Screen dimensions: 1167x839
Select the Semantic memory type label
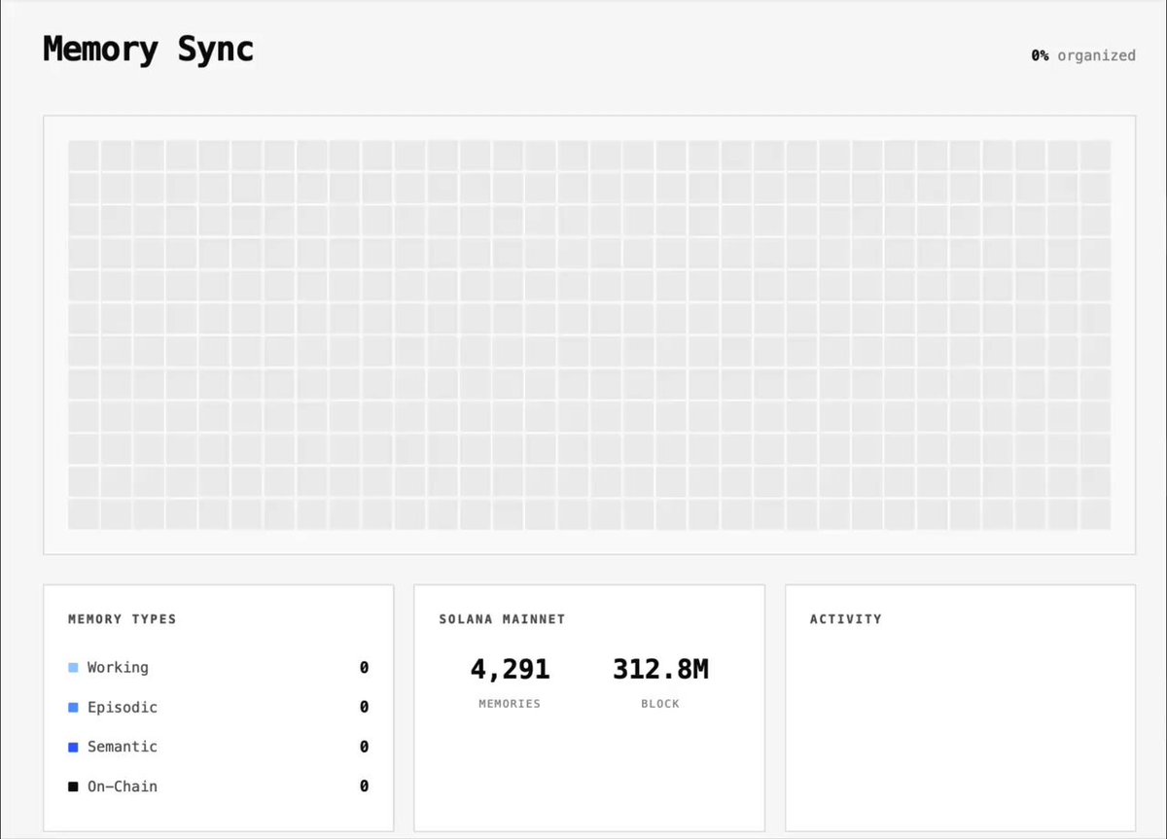click(123, 747)
